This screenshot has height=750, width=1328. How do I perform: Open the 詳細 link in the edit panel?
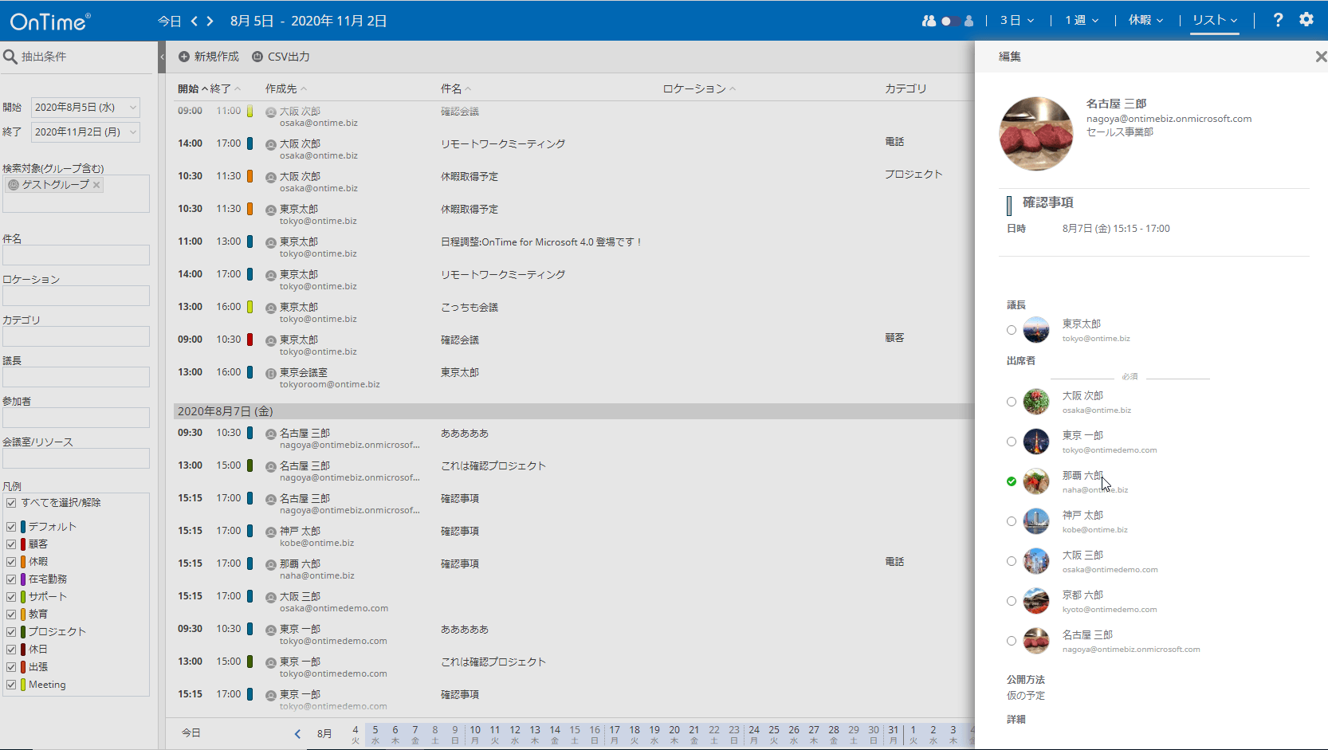coord(1016,719)
